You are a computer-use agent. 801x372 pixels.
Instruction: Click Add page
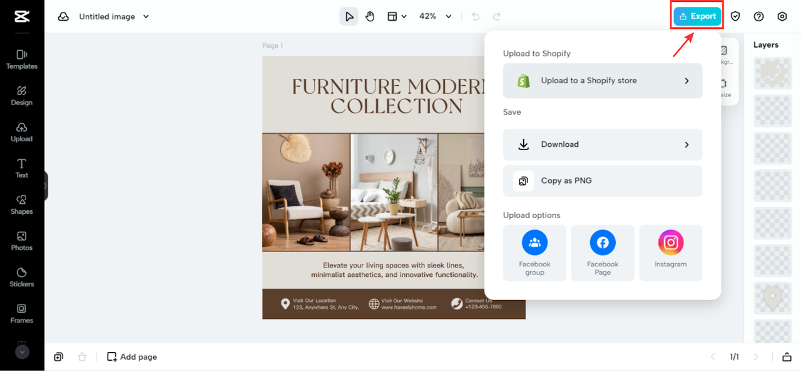point(132,357)
